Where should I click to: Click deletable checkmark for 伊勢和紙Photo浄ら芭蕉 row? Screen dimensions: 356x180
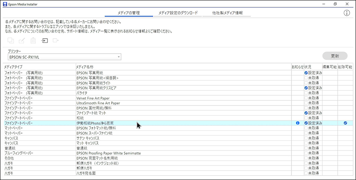point(345,123)
